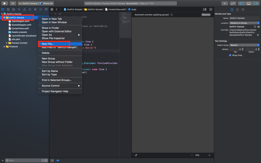Viewport: 261px width, 163px height.
Task: Open the Indent Using dropdown
Action: point(244,45)
